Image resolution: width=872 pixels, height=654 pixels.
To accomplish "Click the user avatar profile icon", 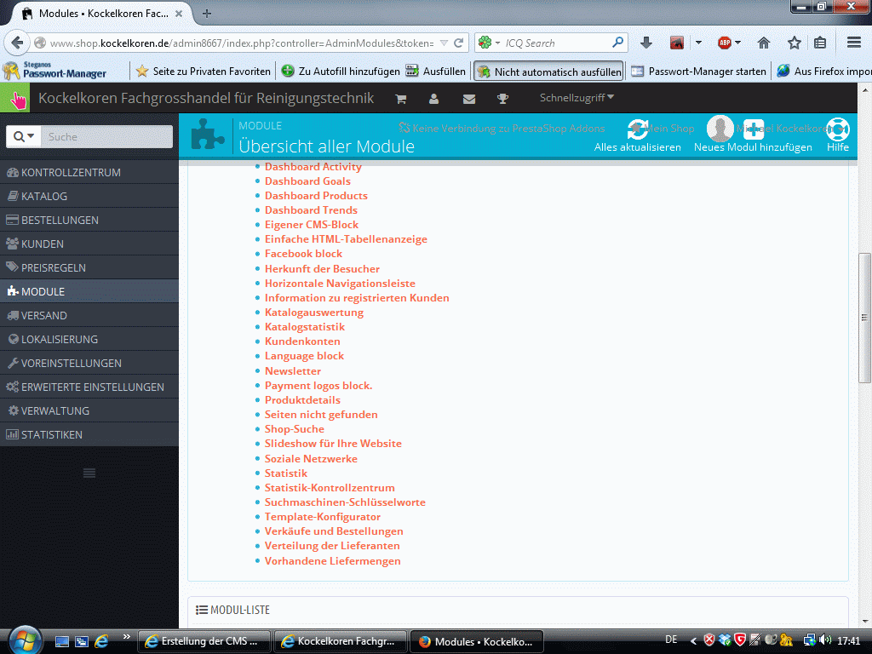I will coord(720,129).
